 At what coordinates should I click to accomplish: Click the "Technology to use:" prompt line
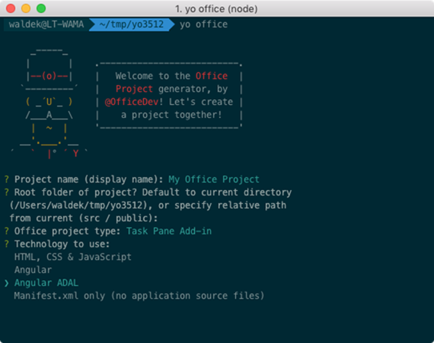[x=62, y=244]
